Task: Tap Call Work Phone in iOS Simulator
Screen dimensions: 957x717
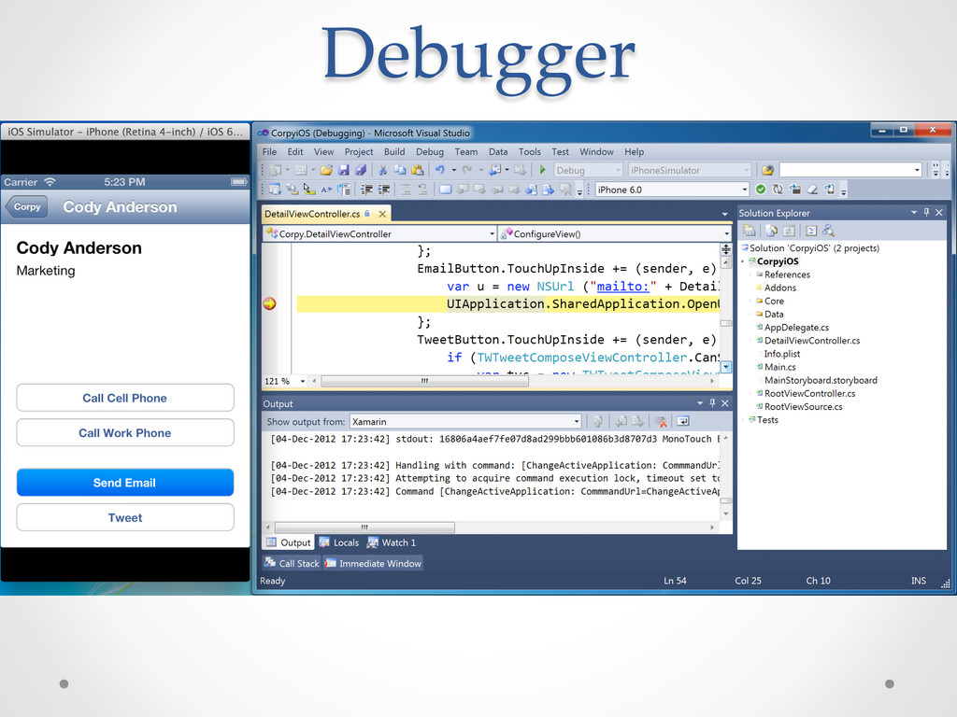Action: click(x=125, y=433)
